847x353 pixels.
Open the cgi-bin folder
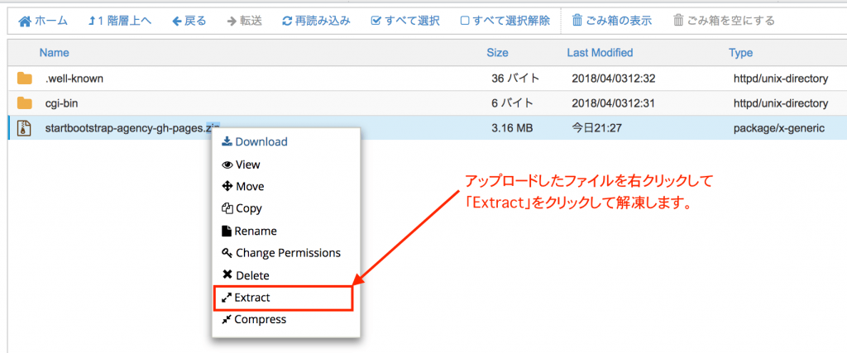pyautogui.click(x=61, y=103)
